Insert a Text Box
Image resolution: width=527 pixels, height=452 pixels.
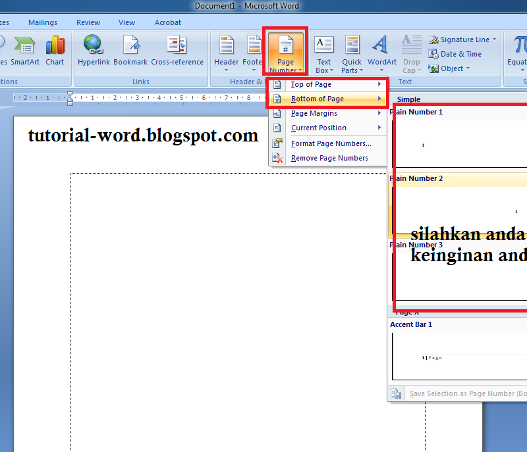324,55
